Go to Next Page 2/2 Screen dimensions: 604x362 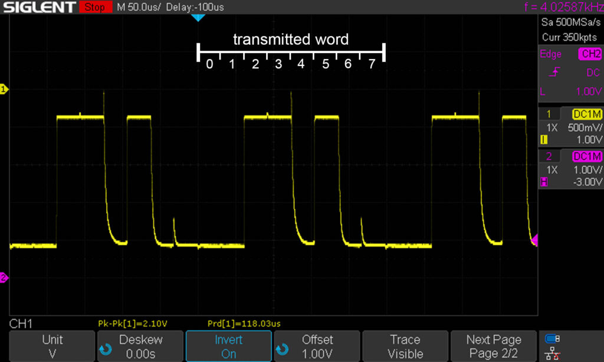[x=494, y=346]
